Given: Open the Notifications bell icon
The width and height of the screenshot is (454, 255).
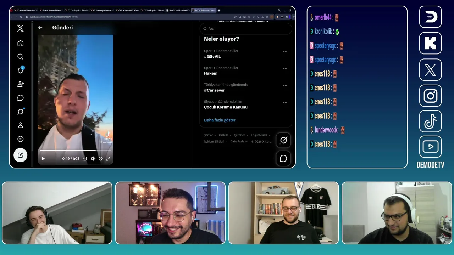Looking at the screenshot, I should click(x=21, y=70).
